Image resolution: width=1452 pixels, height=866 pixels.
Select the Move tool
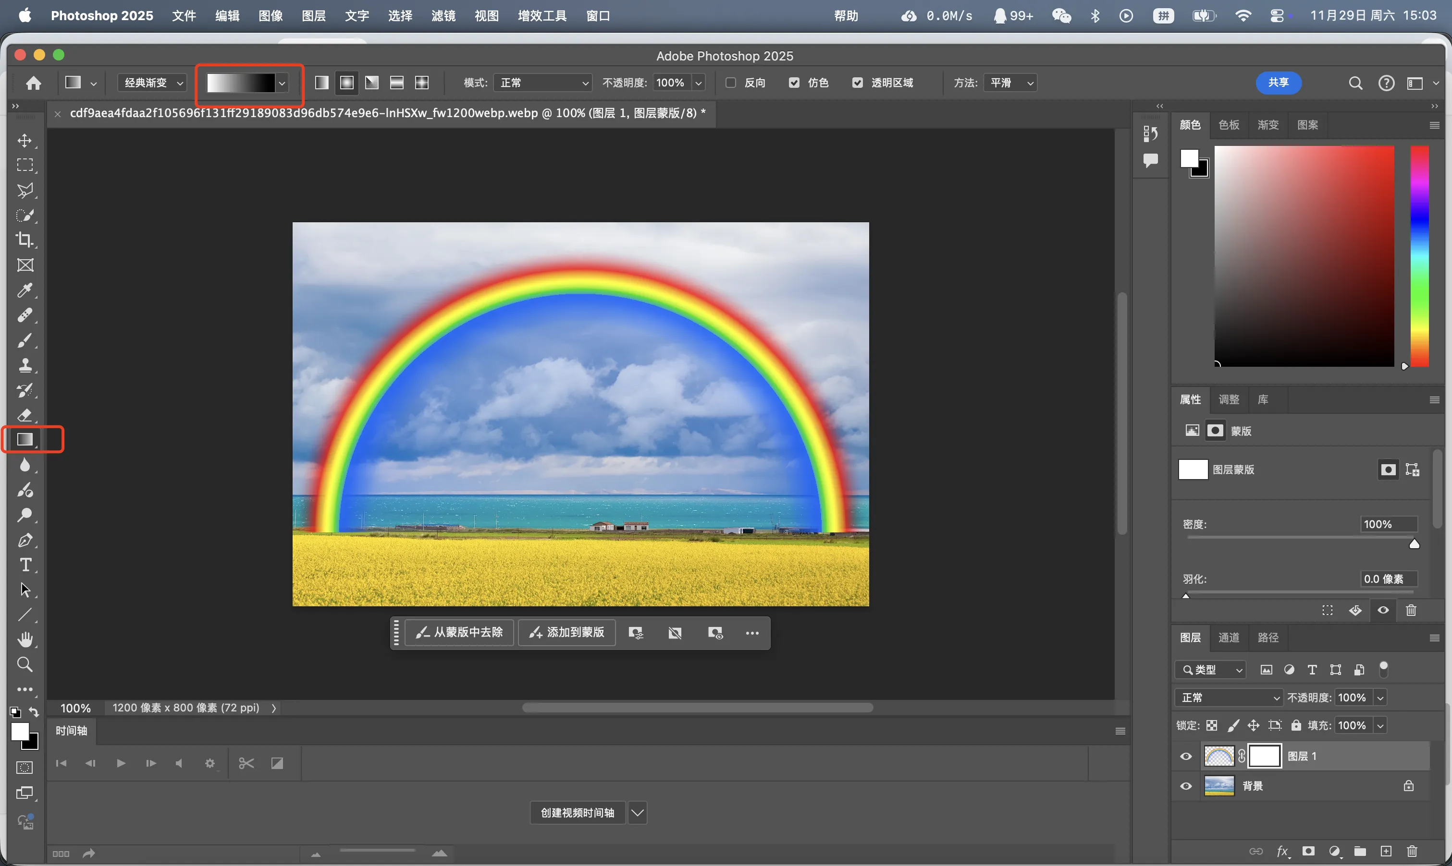click(x=25, y=141)
